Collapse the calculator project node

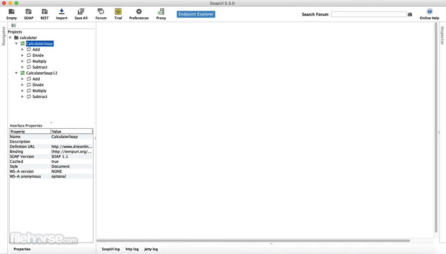(10, 38)
